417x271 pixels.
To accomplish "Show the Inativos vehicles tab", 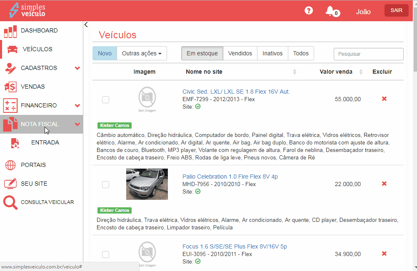I will 272,53.
